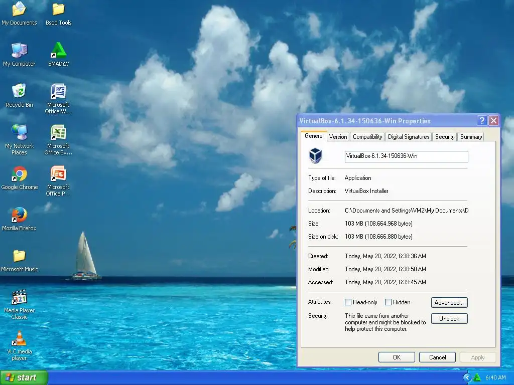Close the VirtualBox Properties window
This screenshot has width=514, height=385.
click(494, 121)
